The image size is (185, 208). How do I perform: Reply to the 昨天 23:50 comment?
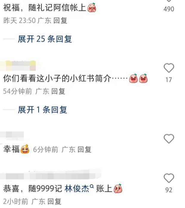pos(60,21)
